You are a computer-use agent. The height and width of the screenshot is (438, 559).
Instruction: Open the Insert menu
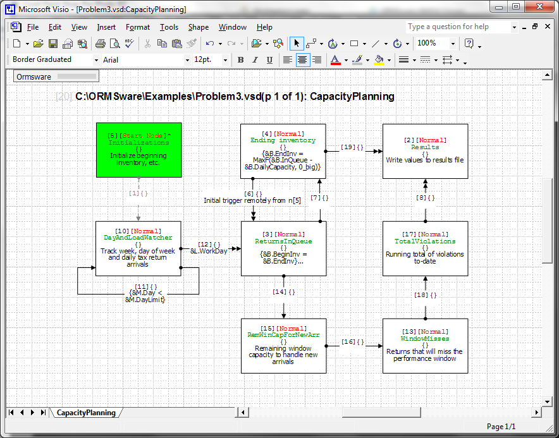tap(106, 27)
